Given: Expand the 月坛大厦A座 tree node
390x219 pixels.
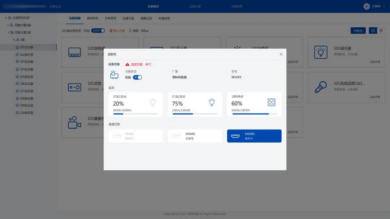Looking at the screenshot, I should pos(8,25).
